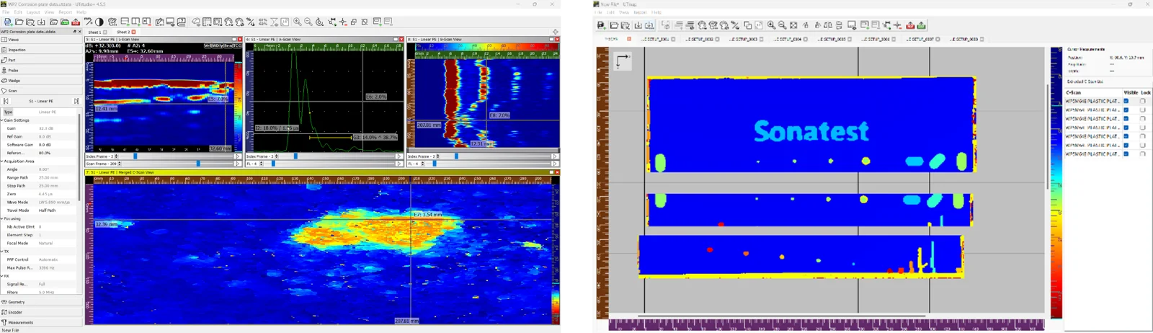The width and height of the screenshot is (1153, 333).
Task: Open the Type Linear PE dropdown
Action: coord(56,112)
